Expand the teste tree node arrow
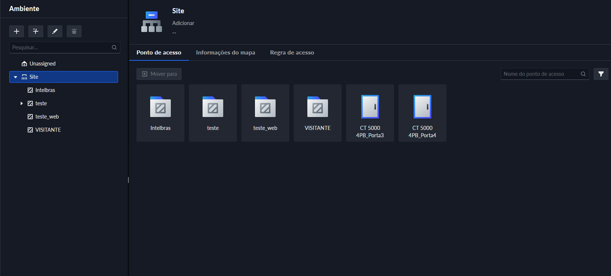This screenshot has height=276, width=611. click(x=22, y=103)
